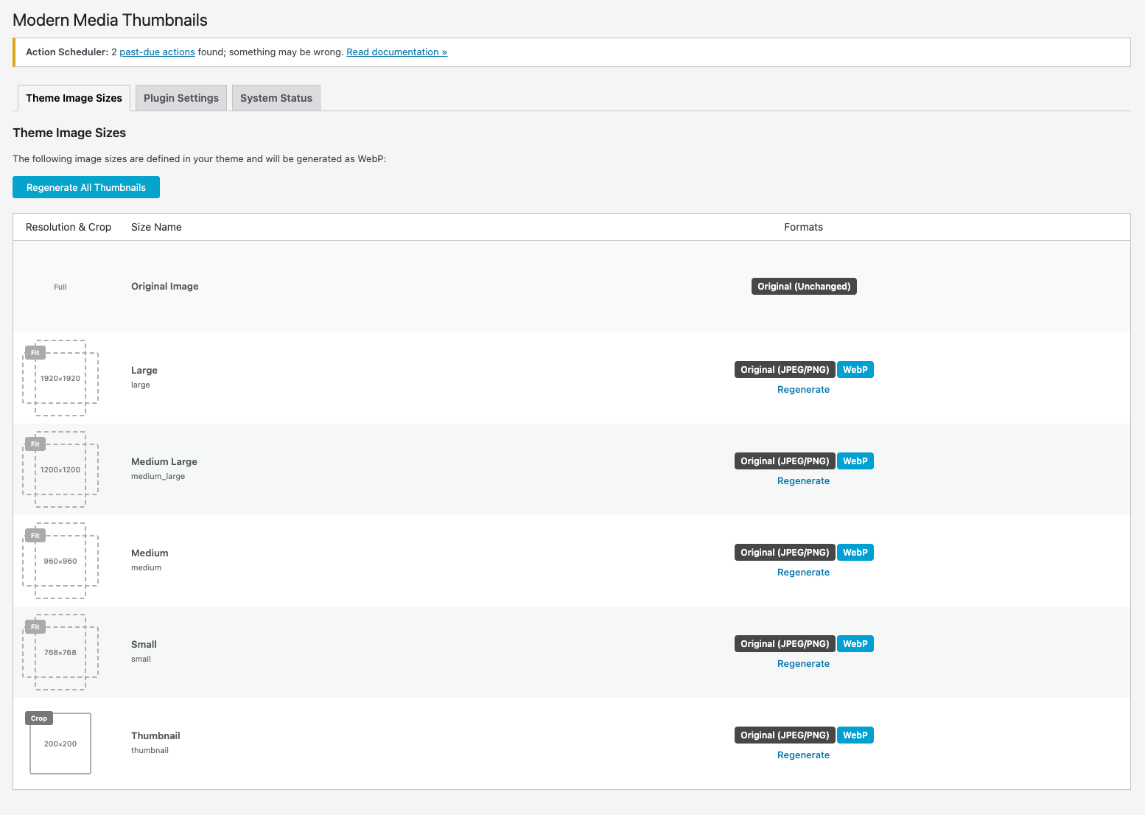Click the WebP badge in Thumbnail row
This screenshot has width=1145, height=815.
coord(855,735)
